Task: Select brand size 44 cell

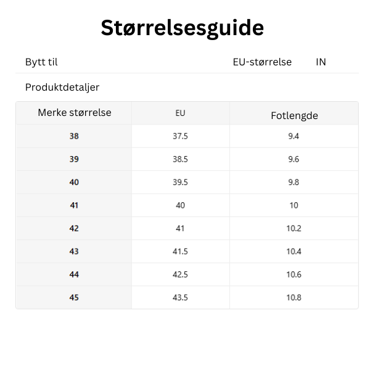Action: pyautogui.click(x=74, y=274)
